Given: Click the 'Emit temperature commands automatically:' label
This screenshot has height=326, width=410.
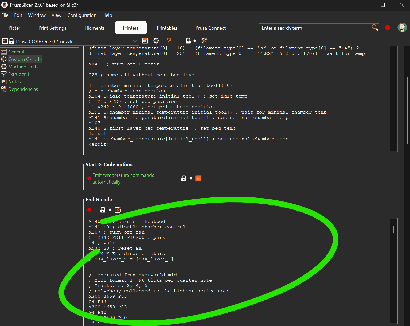Looking at the screenshot, I should 123,178.
